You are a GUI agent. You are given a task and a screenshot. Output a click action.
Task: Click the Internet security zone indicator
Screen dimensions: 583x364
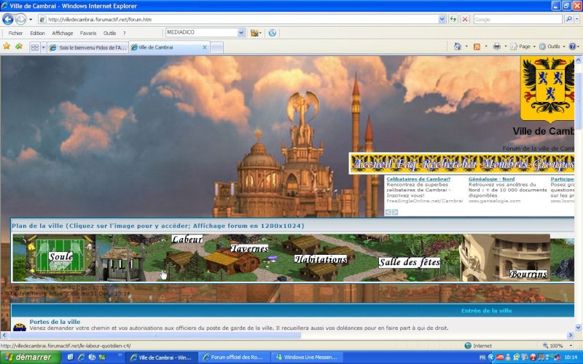(479, 345)
